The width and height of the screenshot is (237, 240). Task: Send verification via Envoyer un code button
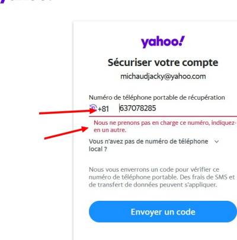(x=163, y=211)
